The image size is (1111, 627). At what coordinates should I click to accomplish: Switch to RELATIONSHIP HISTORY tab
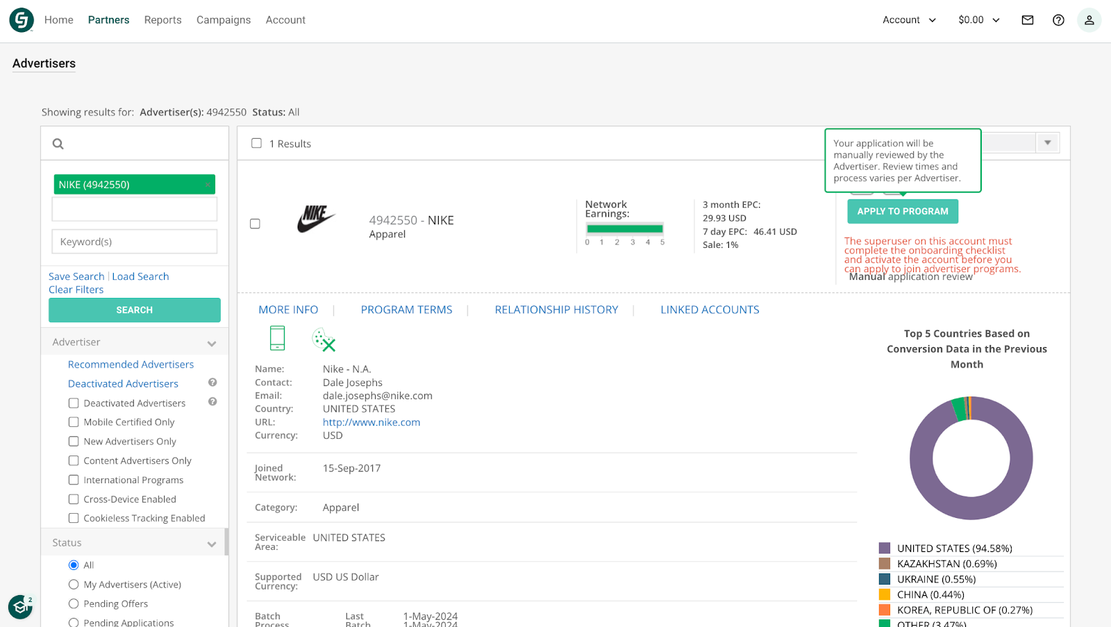(x=556, y=310)
